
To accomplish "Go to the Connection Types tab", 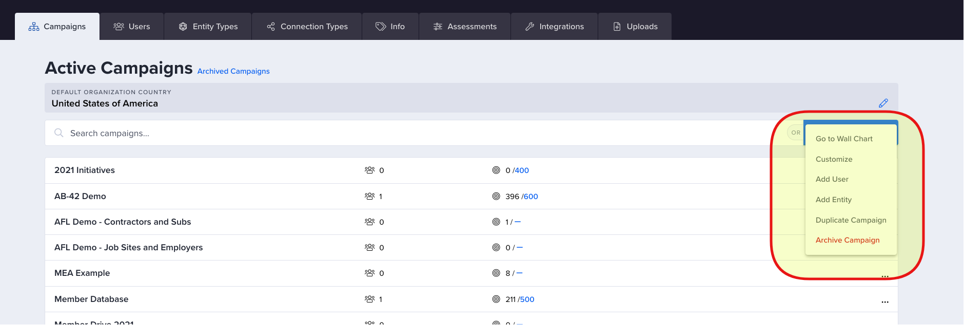I will 307,27.
